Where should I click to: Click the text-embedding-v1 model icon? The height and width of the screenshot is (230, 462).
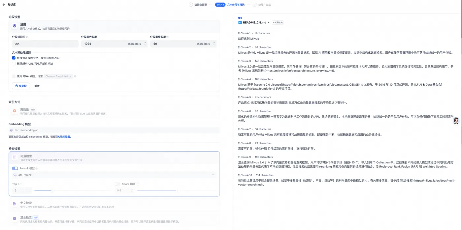[12, 130]
